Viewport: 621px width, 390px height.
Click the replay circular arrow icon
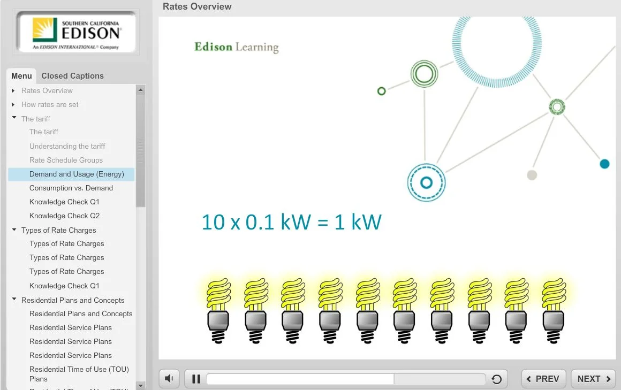click(x=496, y=379)
